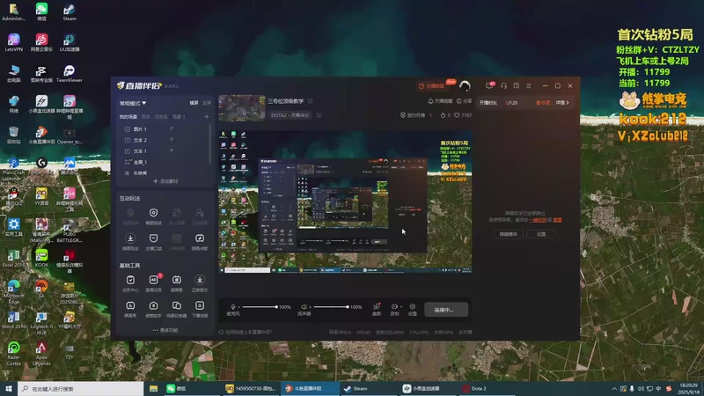This screenshot has width=704, height=396.
Task: Open the tool icon with red badge
Action: click(153, 283)
